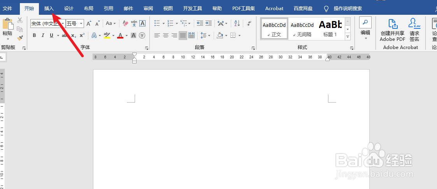
Task: Open the 编辑 (Editing) dropdown
Action: pos(365,29)
